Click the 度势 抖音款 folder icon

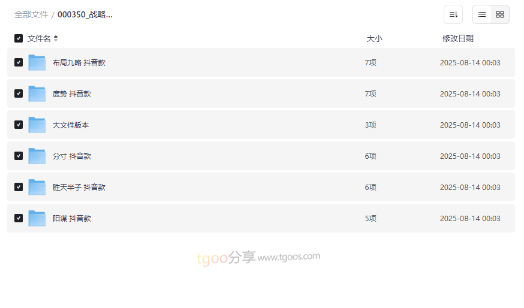click(x=37, y=93)
